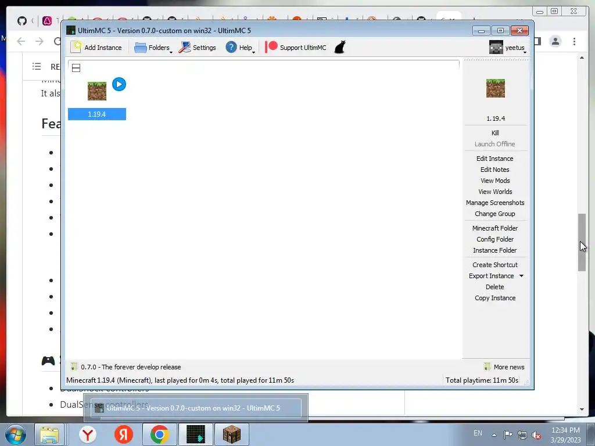Click the black cat icon
The height and width of the screenshot is (446, 595).
click(339, 48)
